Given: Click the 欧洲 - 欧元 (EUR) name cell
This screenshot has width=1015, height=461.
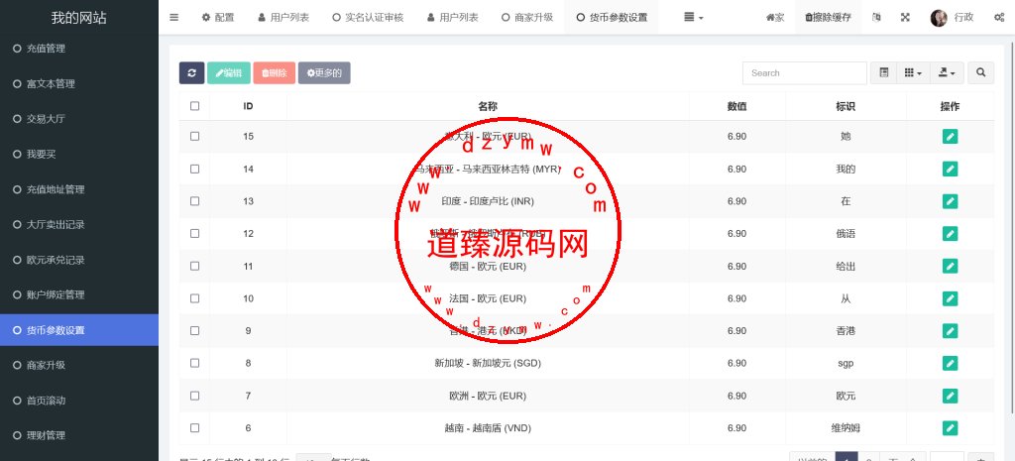Looking at the screenshot, I should [488, 396].
